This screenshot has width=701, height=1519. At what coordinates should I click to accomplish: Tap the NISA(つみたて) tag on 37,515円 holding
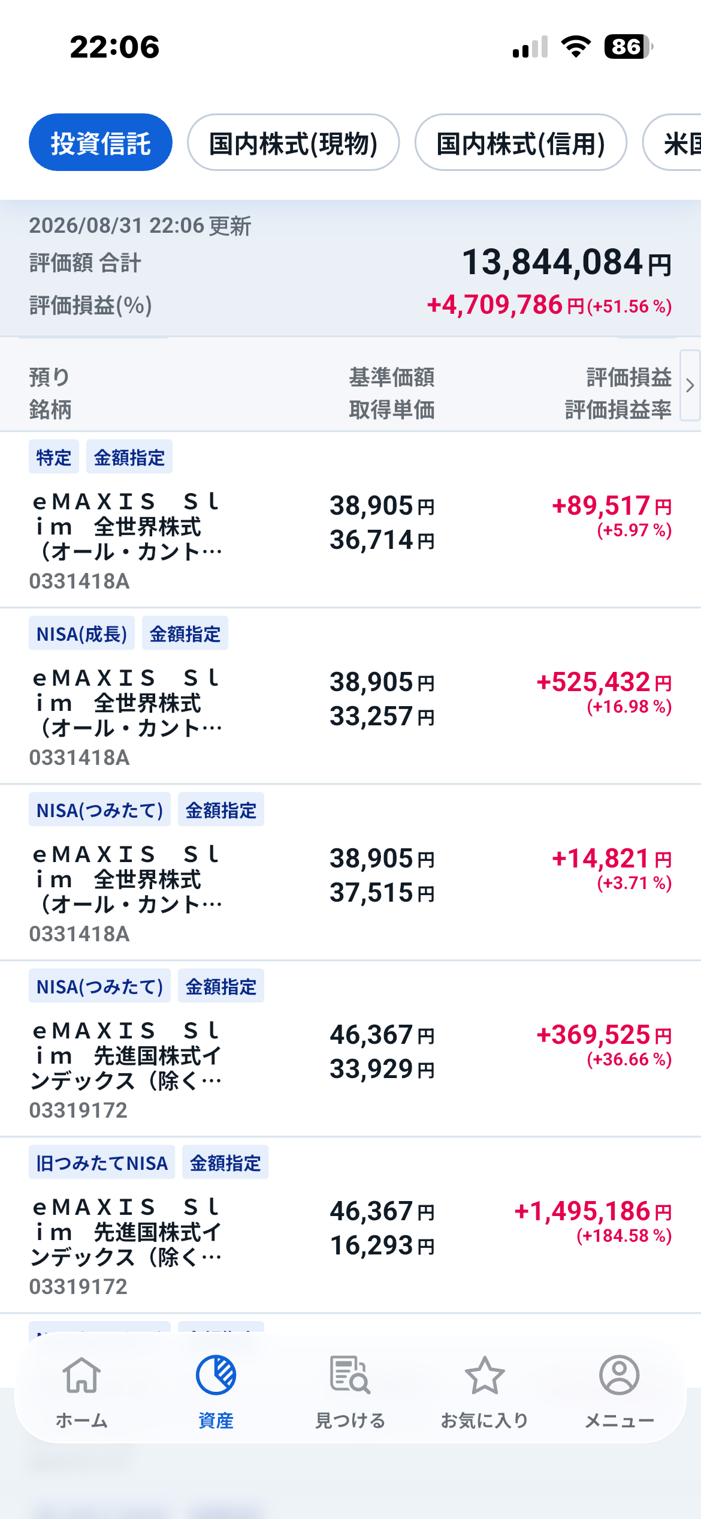tap(100, 810)
